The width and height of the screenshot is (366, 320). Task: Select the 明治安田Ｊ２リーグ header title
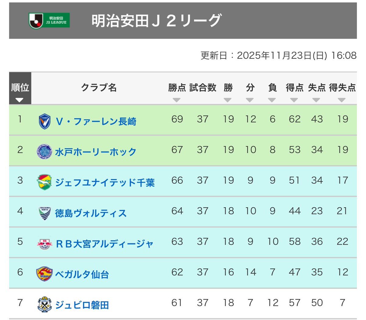(x=156, y=21)
